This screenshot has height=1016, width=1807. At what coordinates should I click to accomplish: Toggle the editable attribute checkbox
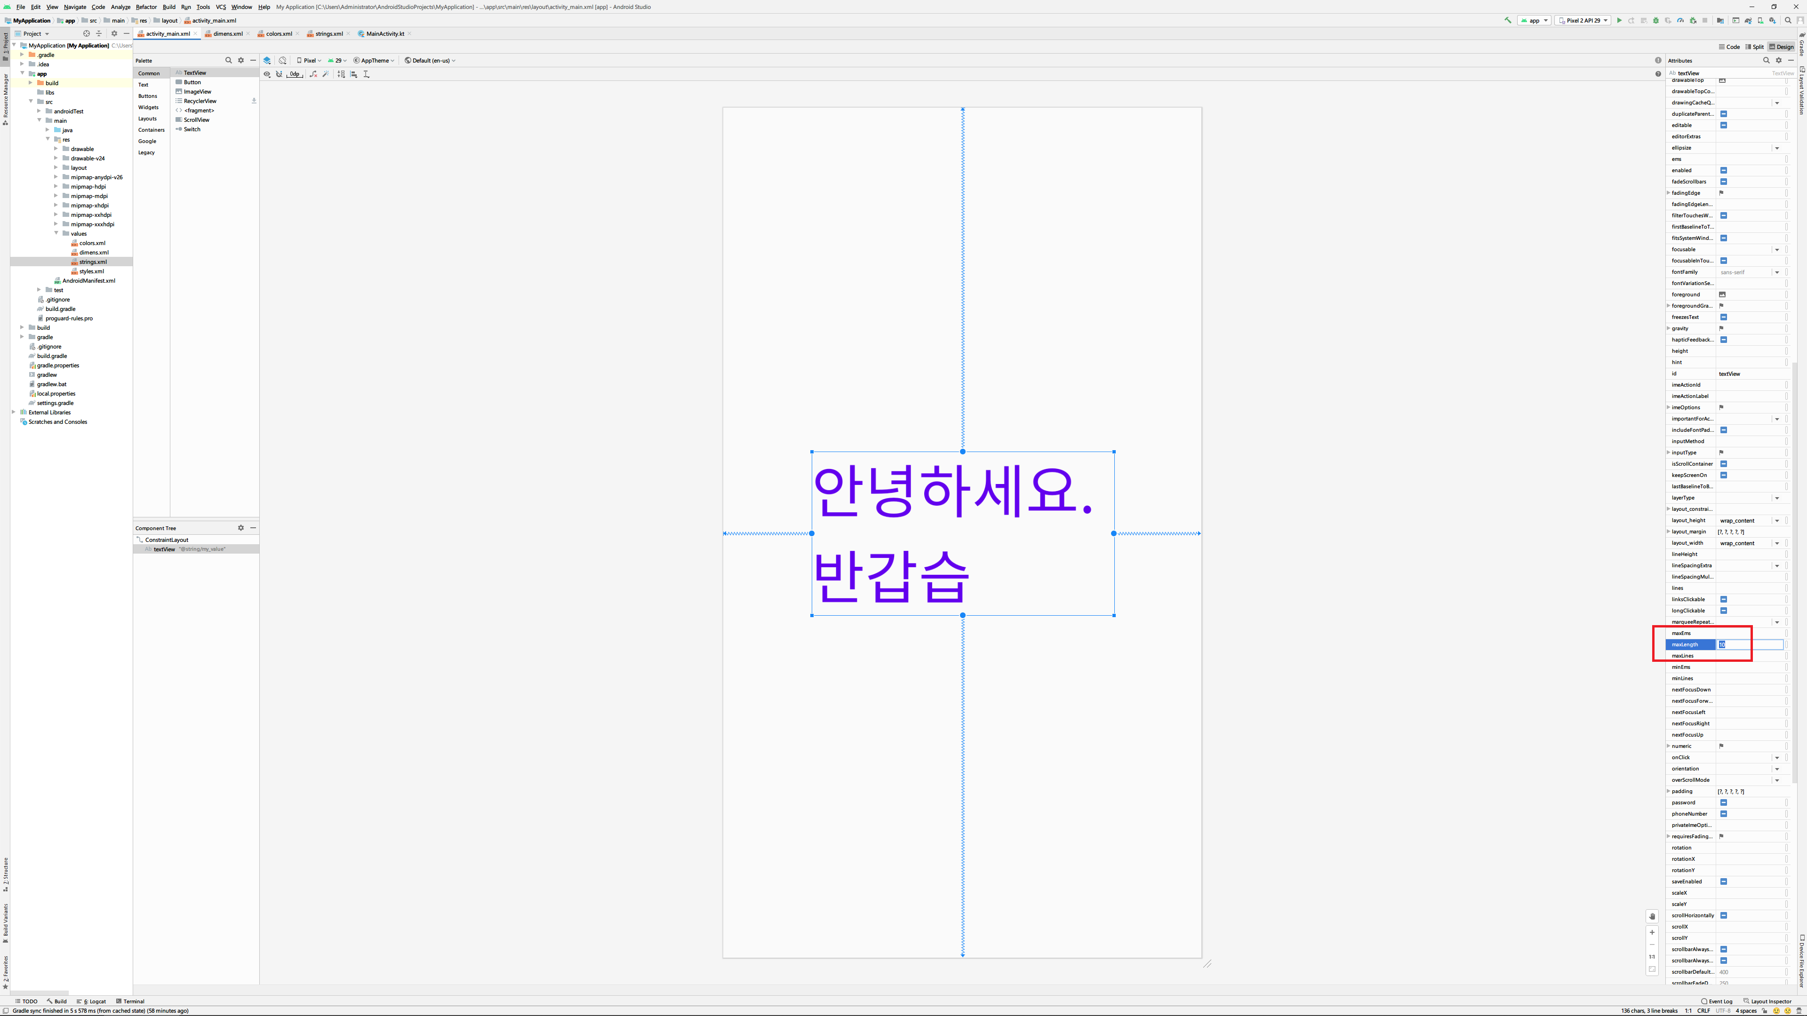pos(1724,126)
